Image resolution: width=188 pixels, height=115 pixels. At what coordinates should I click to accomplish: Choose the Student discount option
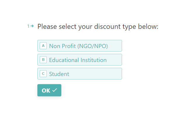[80, 74]
